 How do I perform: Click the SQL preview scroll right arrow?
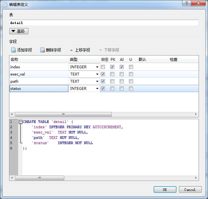(196, 178)
